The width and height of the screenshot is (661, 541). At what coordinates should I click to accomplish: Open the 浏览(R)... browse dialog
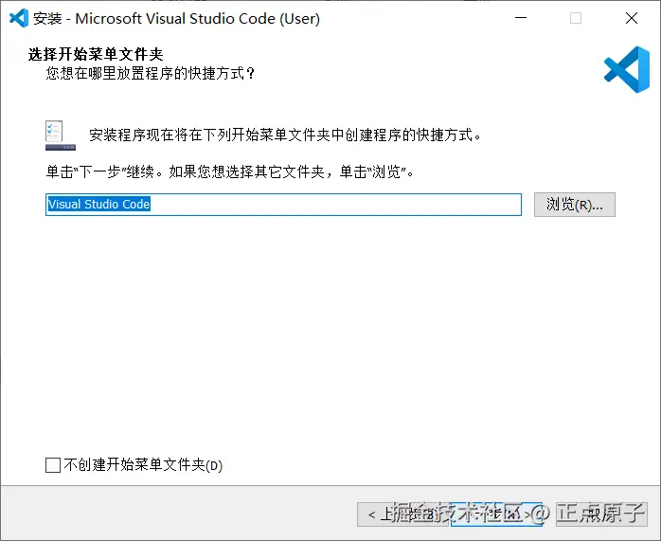[575, 205]
